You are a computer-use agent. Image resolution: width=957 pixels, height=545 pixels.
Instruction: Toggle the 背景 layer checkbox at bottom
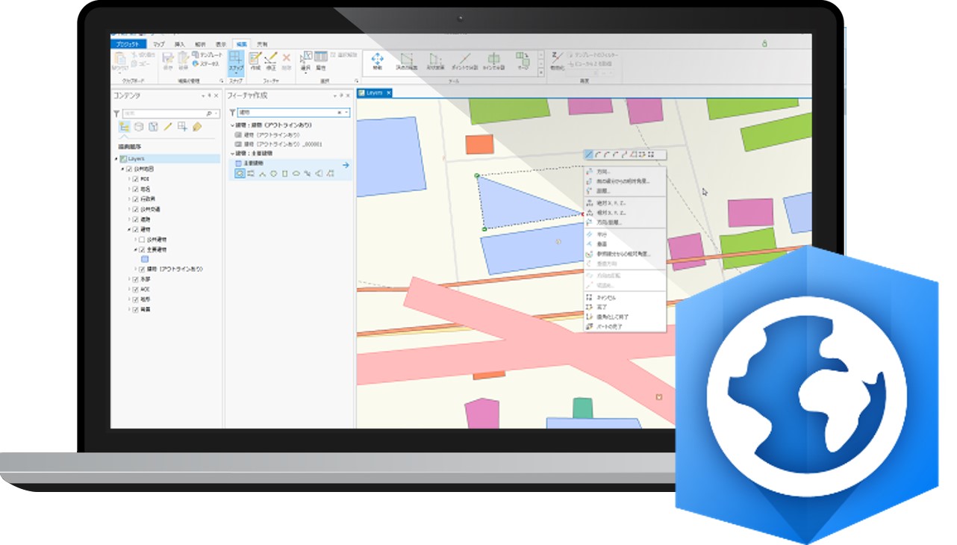[136, 309]
